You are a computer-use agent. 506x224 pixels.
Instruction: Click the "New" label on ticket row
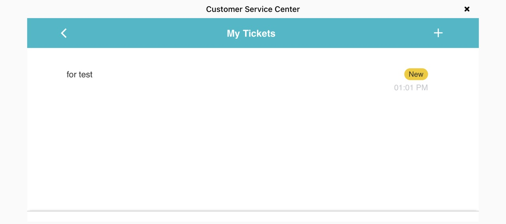pos(416,74)
